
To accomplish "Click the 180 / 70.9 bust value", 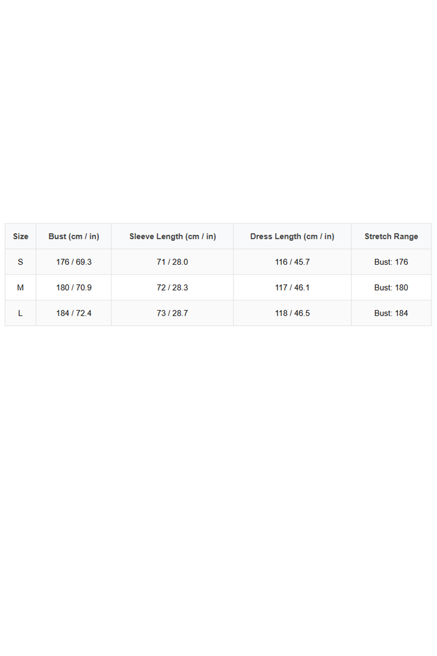I will click(x=74, y=288).
